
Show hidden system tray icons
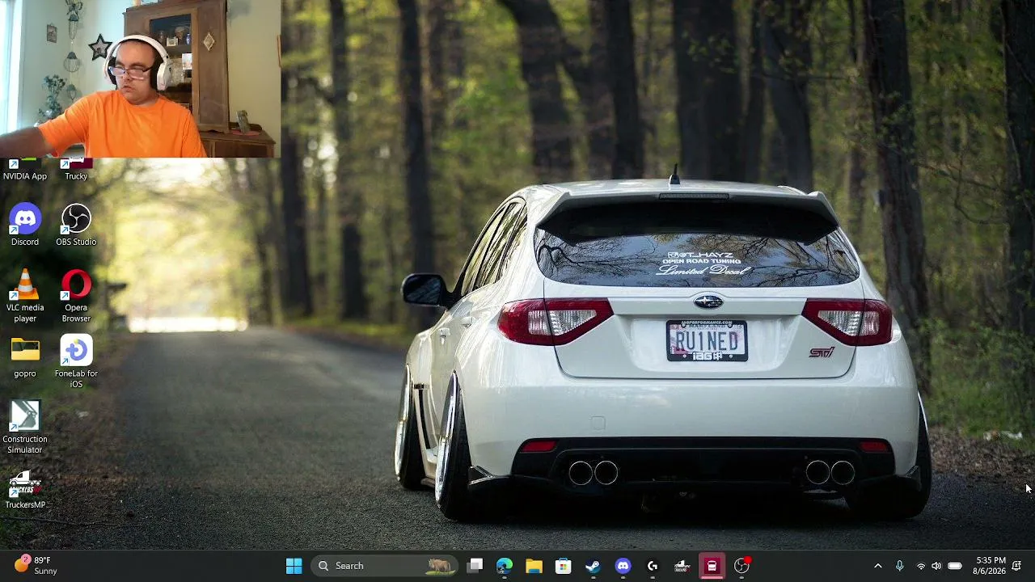(x=878, y=566)
